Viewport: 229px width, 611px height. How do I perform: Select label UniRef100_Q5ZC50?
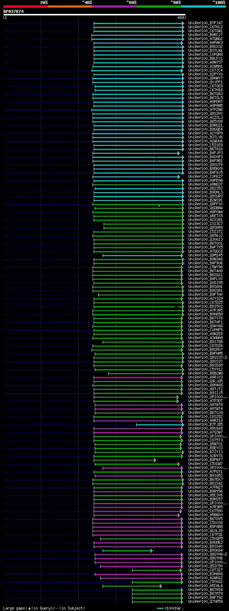(x=205, y=566)
